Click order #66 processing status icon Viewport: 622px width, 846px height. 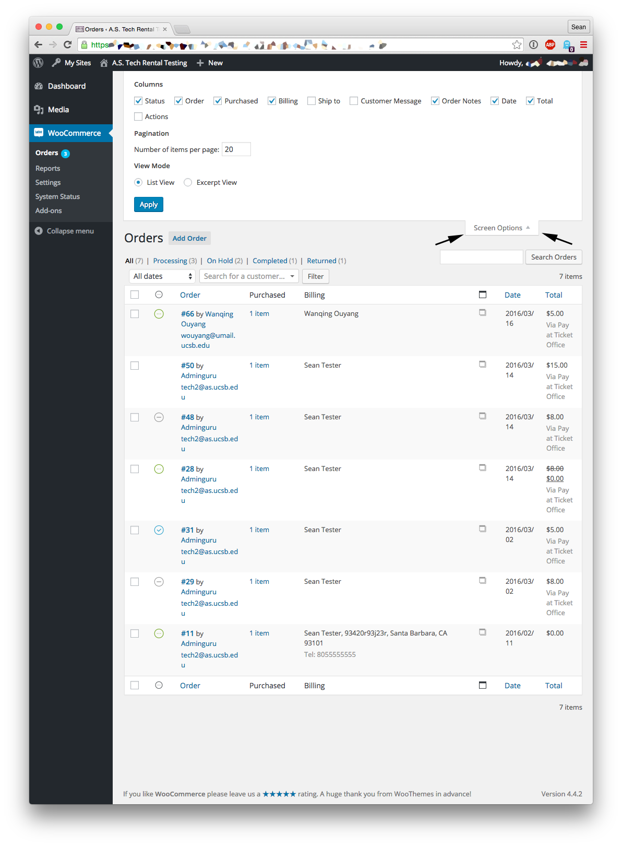click(159, 314)
